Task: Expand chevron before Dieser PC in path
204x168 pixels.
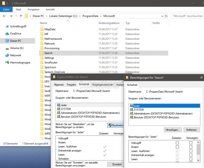Action: (30, 16)
